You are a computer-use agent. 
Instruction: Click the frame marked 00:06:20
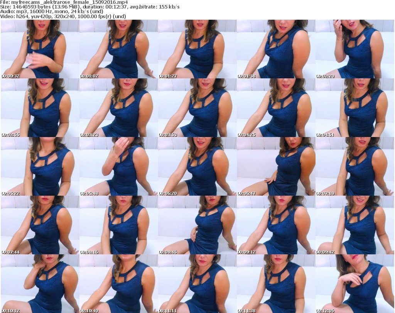[x=197, y=166]
